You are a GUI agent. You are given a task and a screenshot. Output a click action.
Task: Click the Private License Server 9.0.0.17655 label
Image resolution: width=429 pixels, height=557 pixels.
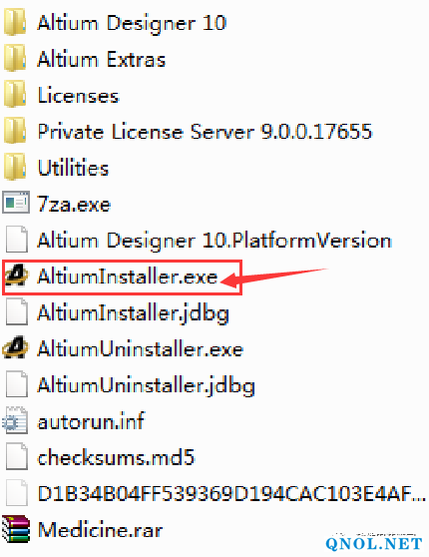tap(205, 132)
